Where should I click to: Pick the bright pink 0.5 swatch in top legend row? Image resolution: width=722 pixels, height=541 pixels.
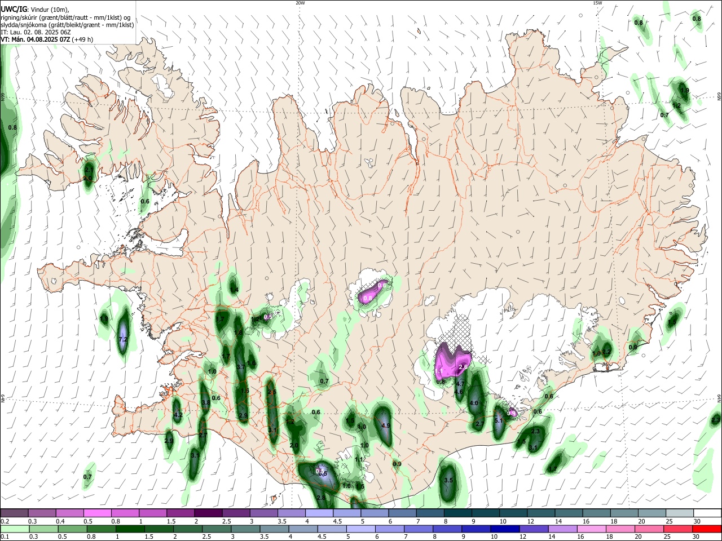coord(98,513)
